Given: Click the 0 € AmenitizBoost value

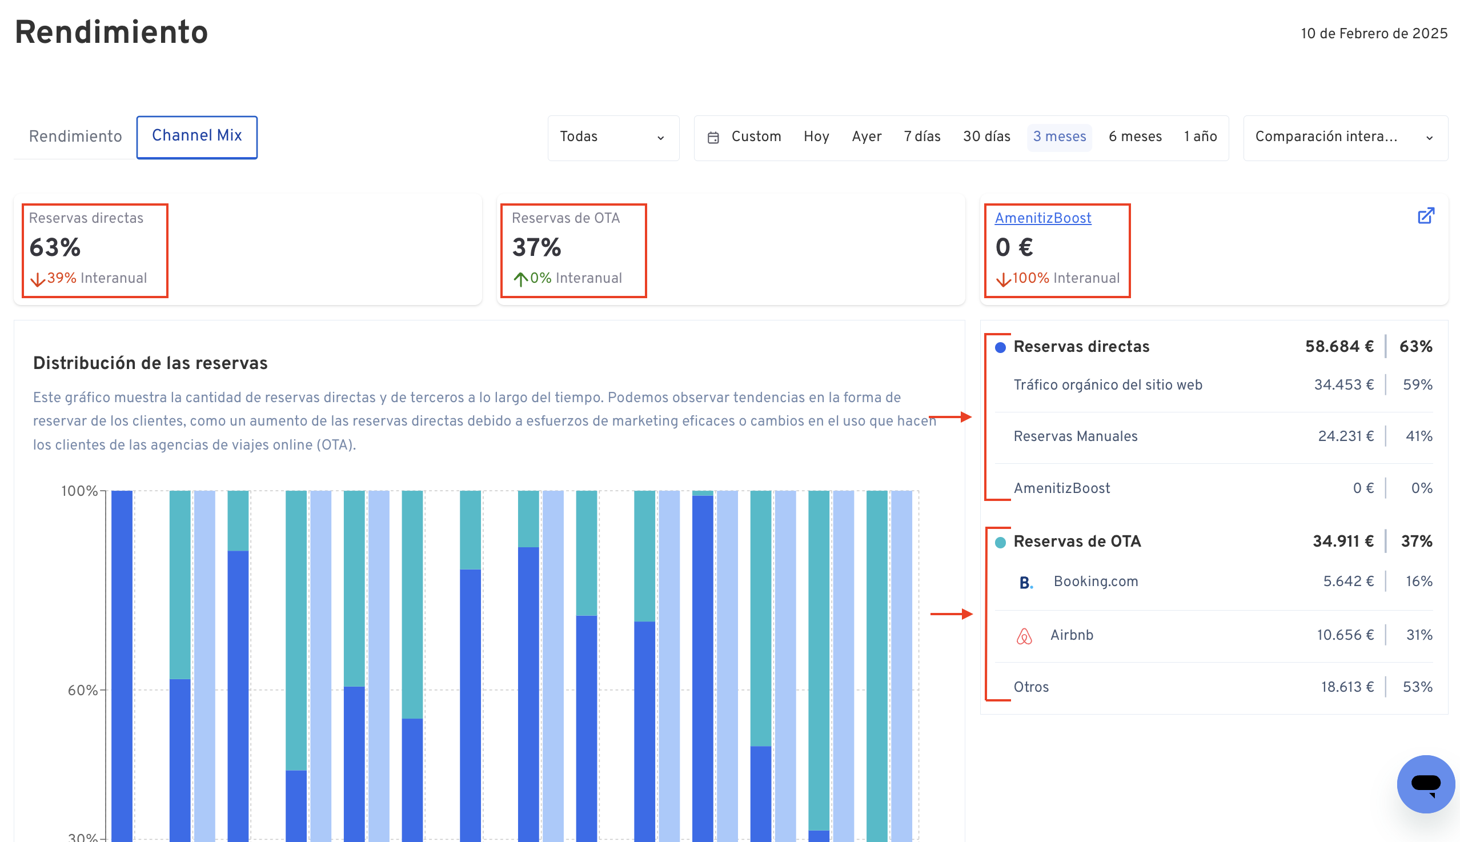Looking at the screenshot, I should coord(1014,247).
